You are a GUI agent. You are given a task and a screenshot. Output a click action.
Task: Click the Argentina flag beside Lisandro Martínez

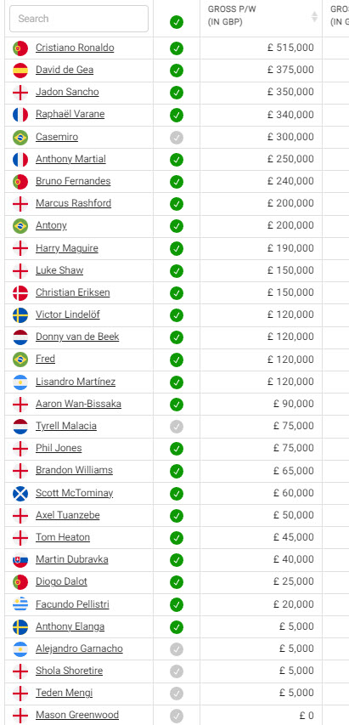click(20, 382)
